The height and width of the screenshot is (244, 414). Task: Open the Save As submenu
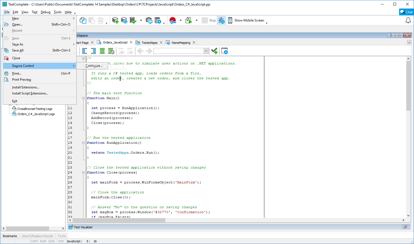40,44
